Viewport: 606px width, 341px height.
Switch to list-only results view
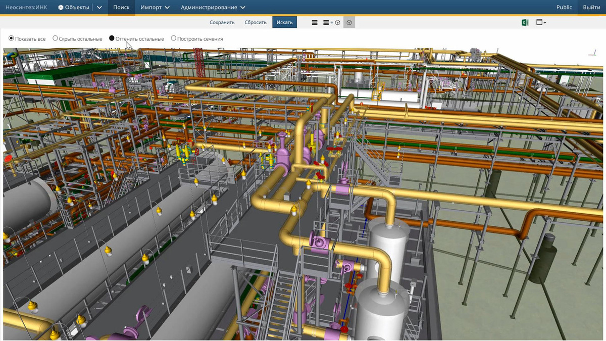[315, 22]
